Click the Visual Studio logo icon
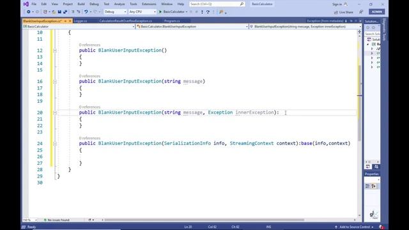This screenshot has width=409, height=230. coord(26,4)
